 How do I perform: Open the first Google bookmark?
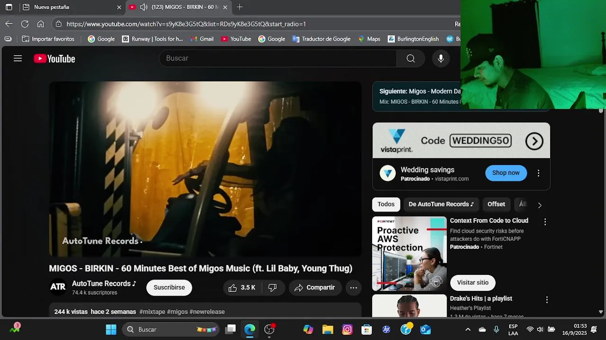click(x=101, y=39)
